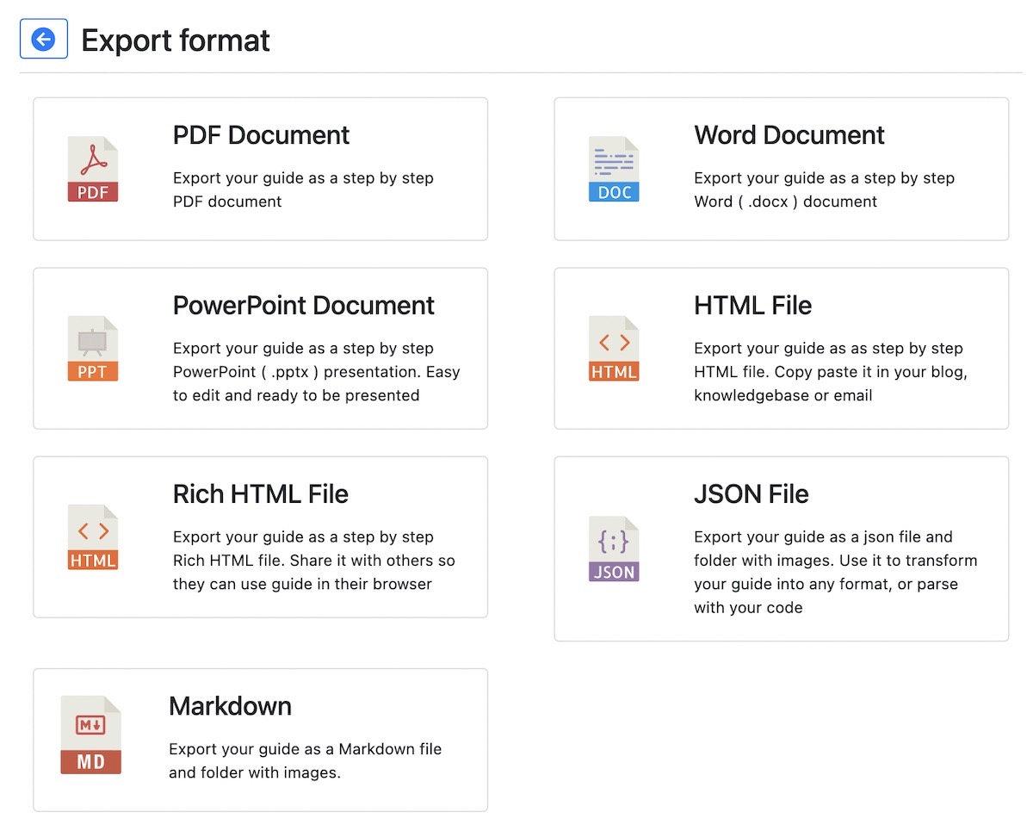Image resolution: width=1033 pixels, height=837 pixels.
Task: Select the JSON File heading
Action: click(x=751, y=494)
